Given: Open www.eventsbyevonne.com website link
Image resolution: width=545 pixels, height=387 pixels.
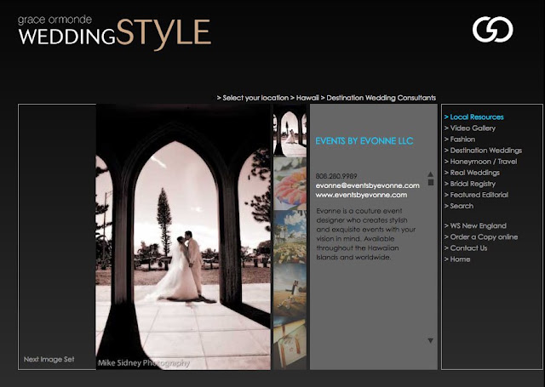Looking at the screenshot, I should tap(361, 195).
